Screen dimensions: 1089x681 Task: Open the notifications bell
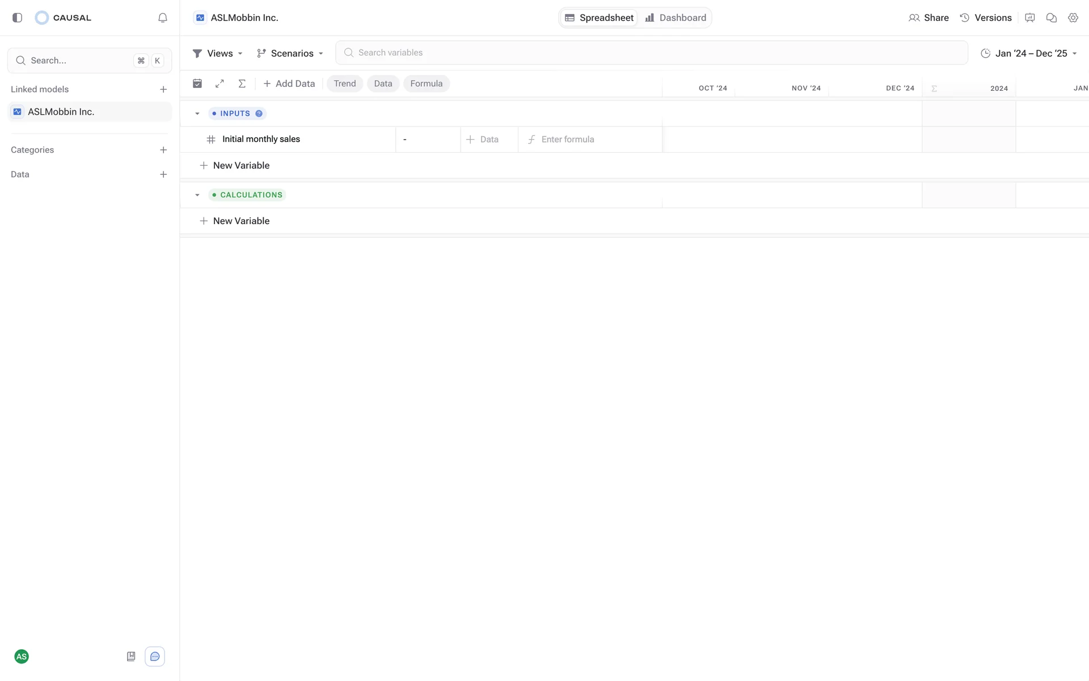click(x=163, y=18)
